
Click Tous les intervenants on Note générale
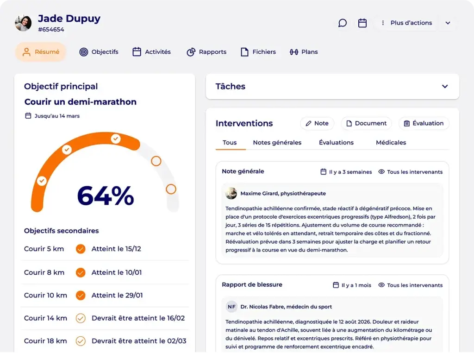coord(415,172)
